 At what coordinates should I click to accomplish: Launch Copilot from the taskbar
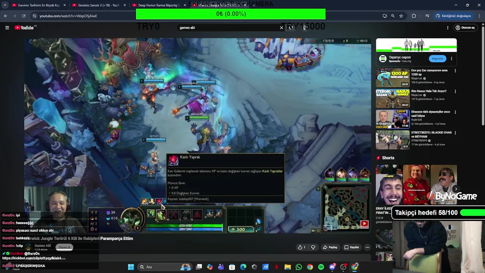(210, 267)
